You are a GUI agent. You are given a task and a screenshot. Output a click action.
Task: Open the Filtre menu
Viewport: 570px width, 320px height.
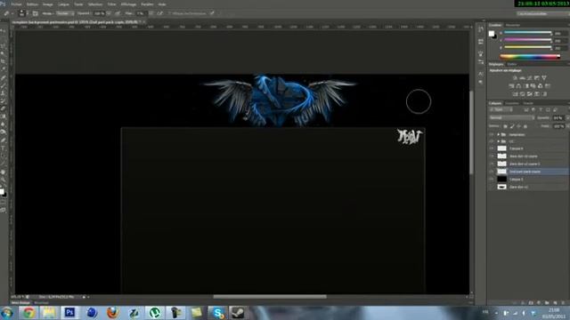click(111, 4)
